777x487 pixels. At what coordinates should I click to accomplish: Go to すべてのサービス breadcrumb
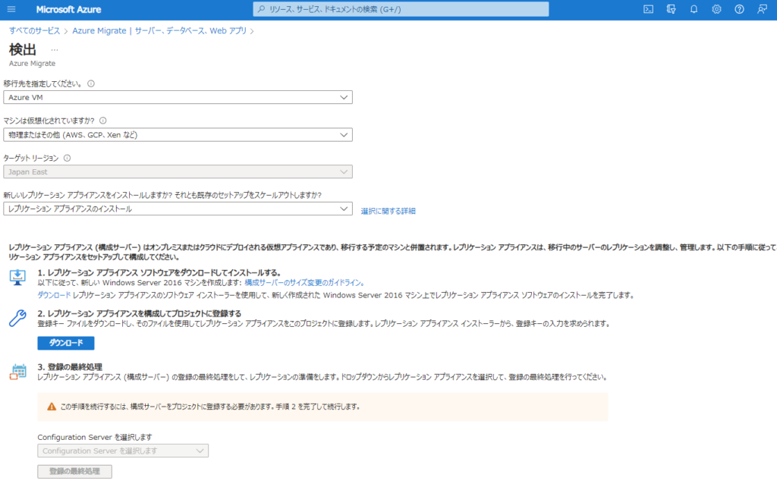click(x=34, y=30)
